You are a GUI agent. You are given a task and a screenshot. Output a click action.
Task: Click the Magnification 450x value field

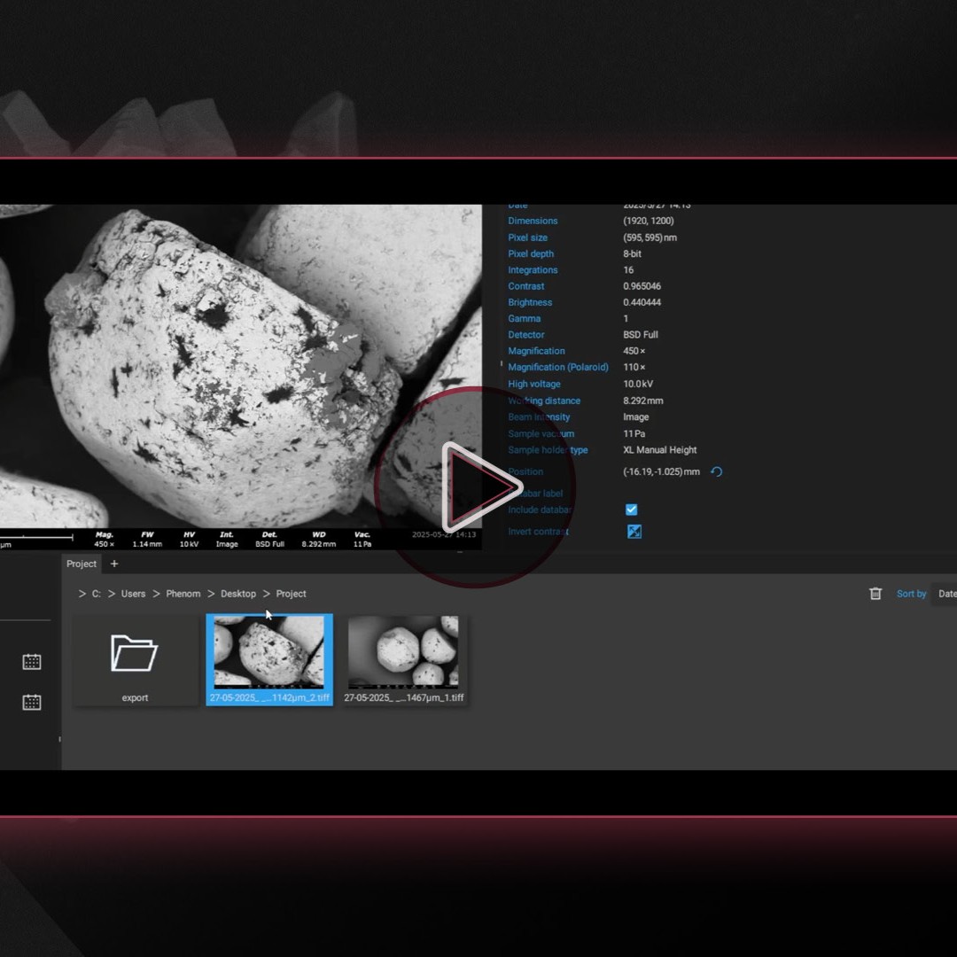633,350
